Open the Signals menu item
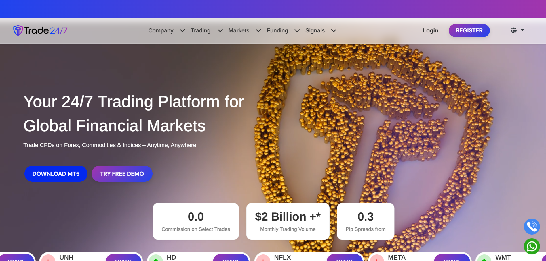The width and height of the screenshot is (546, 261). 315,30
